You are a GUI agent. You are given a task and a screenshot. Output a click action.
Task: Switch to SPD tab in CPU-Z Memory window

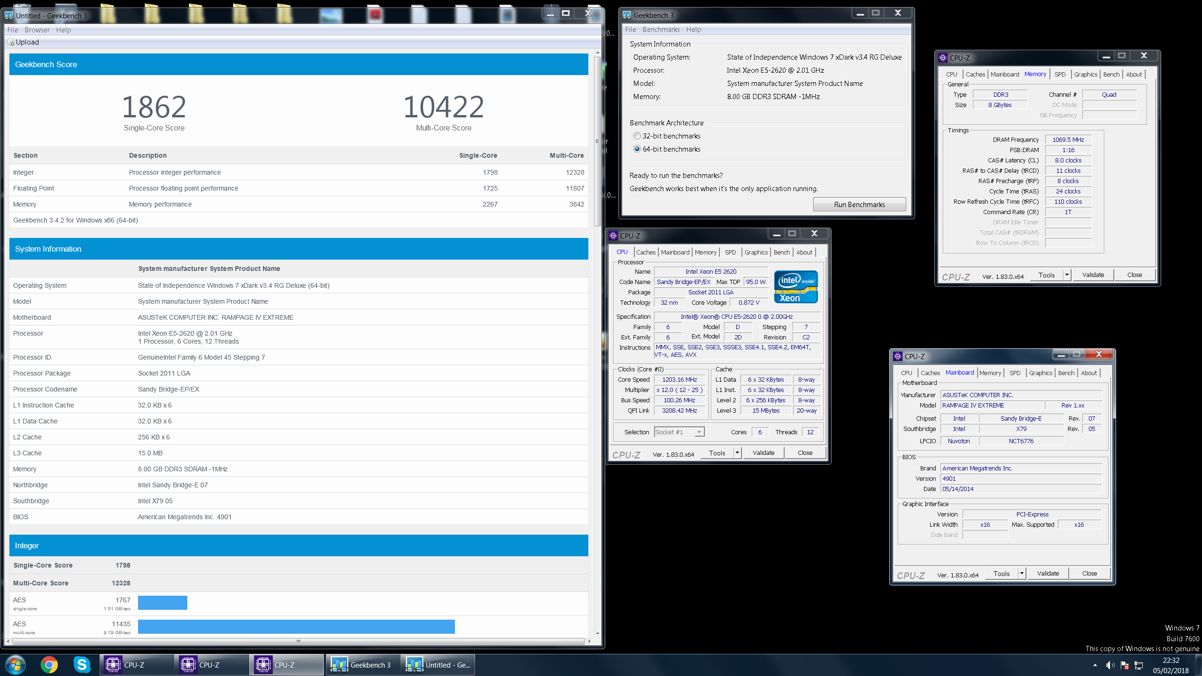(1060, 75)
